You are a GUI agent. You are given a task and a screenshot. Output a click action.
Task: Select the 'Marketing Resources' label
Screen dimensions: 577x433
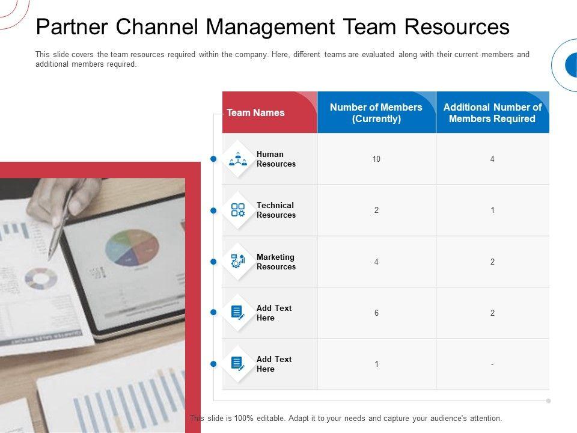(x=276, y=262)
